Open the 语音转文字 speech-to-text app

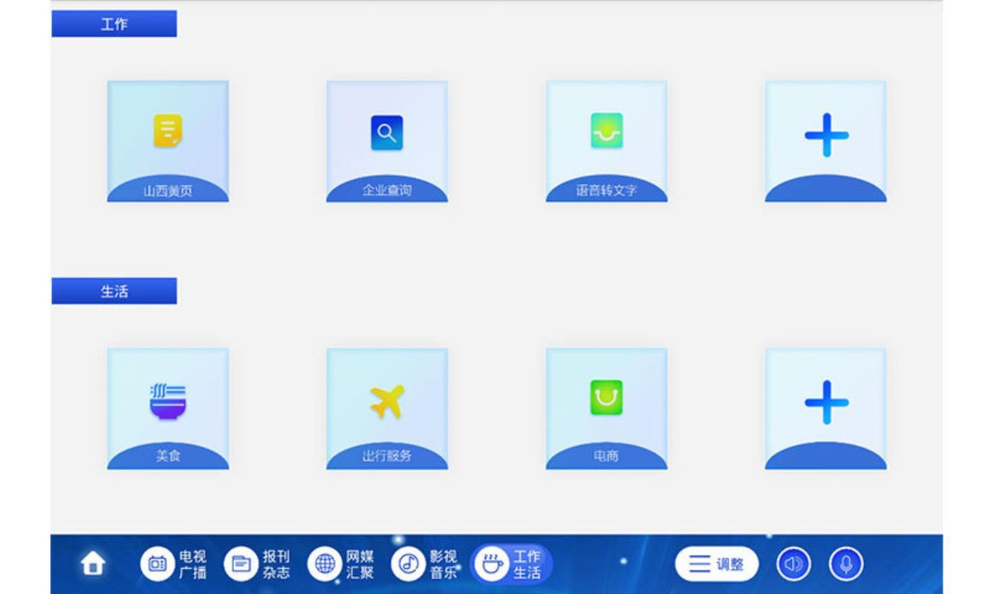(x=605, y=141)
